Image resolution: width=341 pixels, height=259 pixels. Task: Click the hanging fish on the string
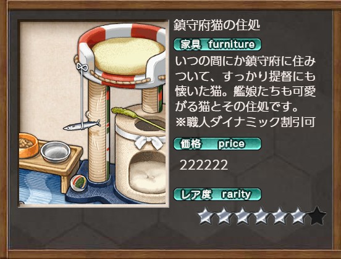click(x=82, y=126)
